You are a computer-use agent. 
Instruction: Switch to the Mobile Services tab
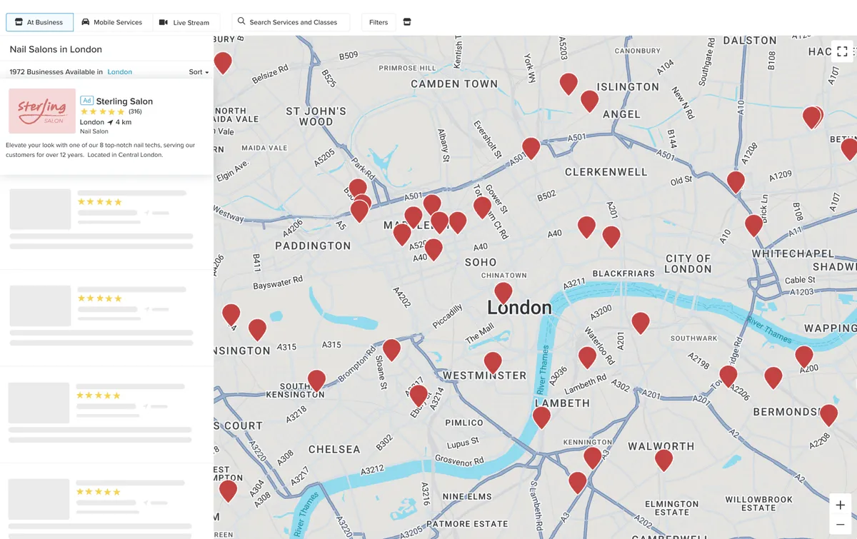coord(112,22)
